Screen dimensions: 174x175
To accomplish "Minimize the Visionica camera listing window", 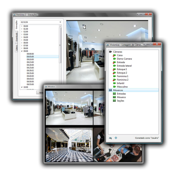I will click(146, 44).
